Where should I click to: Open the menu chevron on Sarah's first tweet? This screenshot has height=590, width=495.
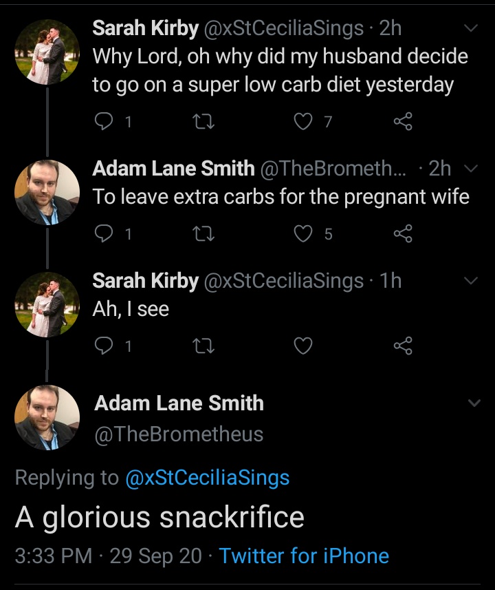coord(472,29)
